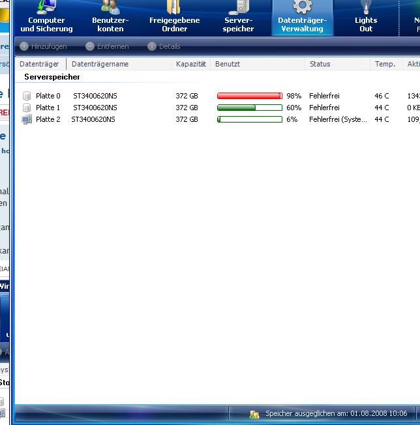420x425 pixels.
Task: Click the 44 C temperature of Platte 2
Action: tap(382, 119)
